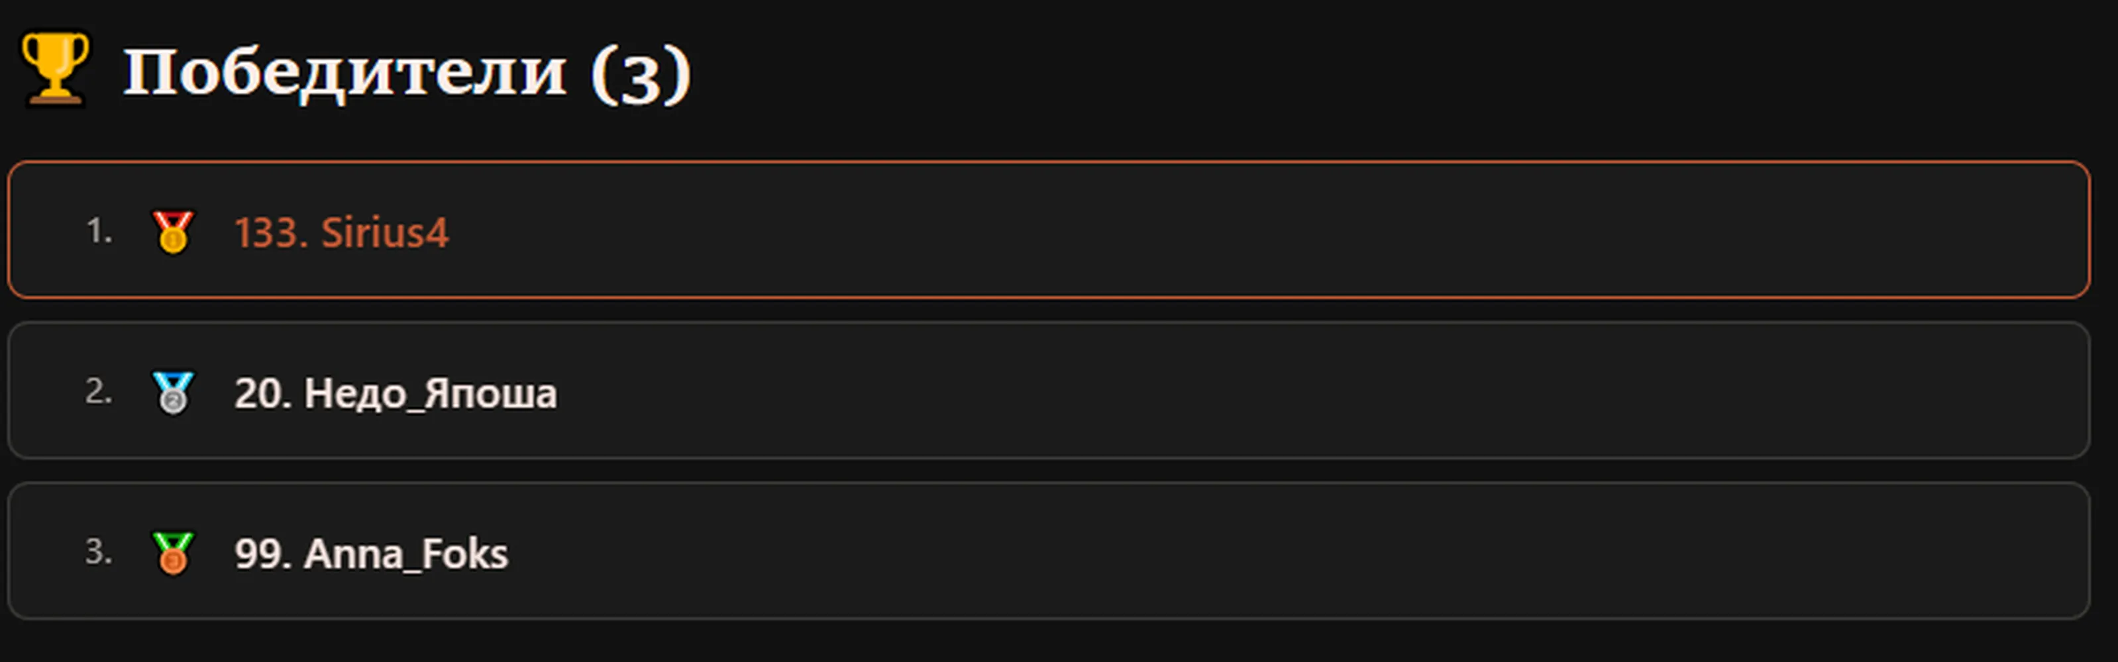This screenshot has width=2118, height=662.
Task: Click the orange border of Sirius4 card
Action: point(1049,163)
